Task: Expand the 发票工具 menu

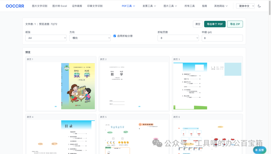Action: click(x=149, y=6)
